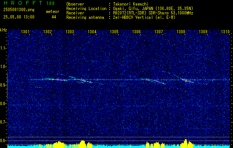This screenshot has height=148, width=233.
Task: Click the meteor count 44
Action: pyautogui.click(x=54, y=17)
